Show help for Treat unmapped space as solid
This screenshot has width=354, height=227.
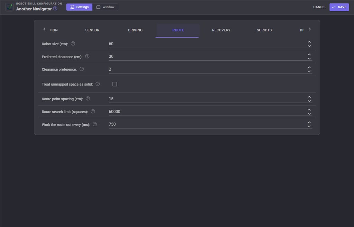tap(97, 84)
